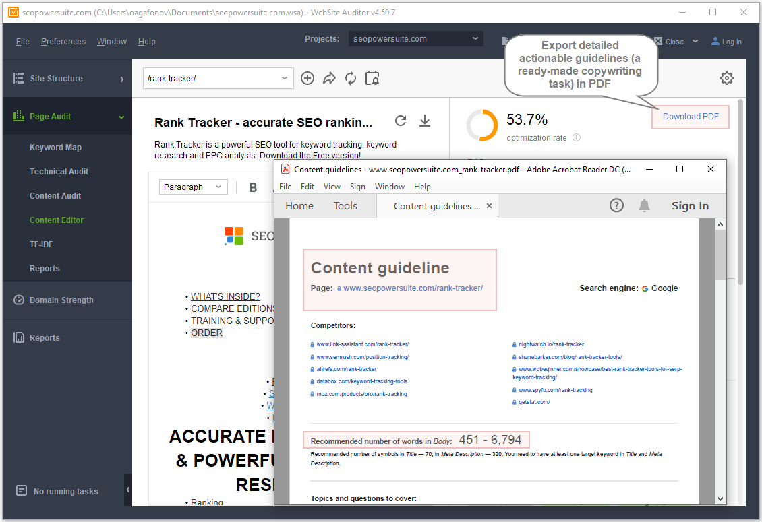Click the optimization rate progress ring
This screenshot has width=762, height=522.
tap(482, 125)
